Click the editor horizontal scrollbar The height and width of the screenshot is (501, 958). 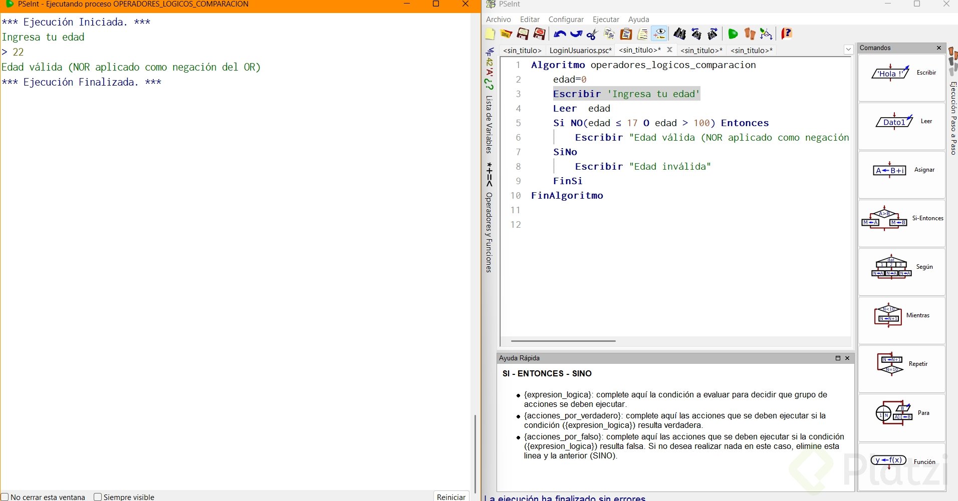(x=563, y=341)
